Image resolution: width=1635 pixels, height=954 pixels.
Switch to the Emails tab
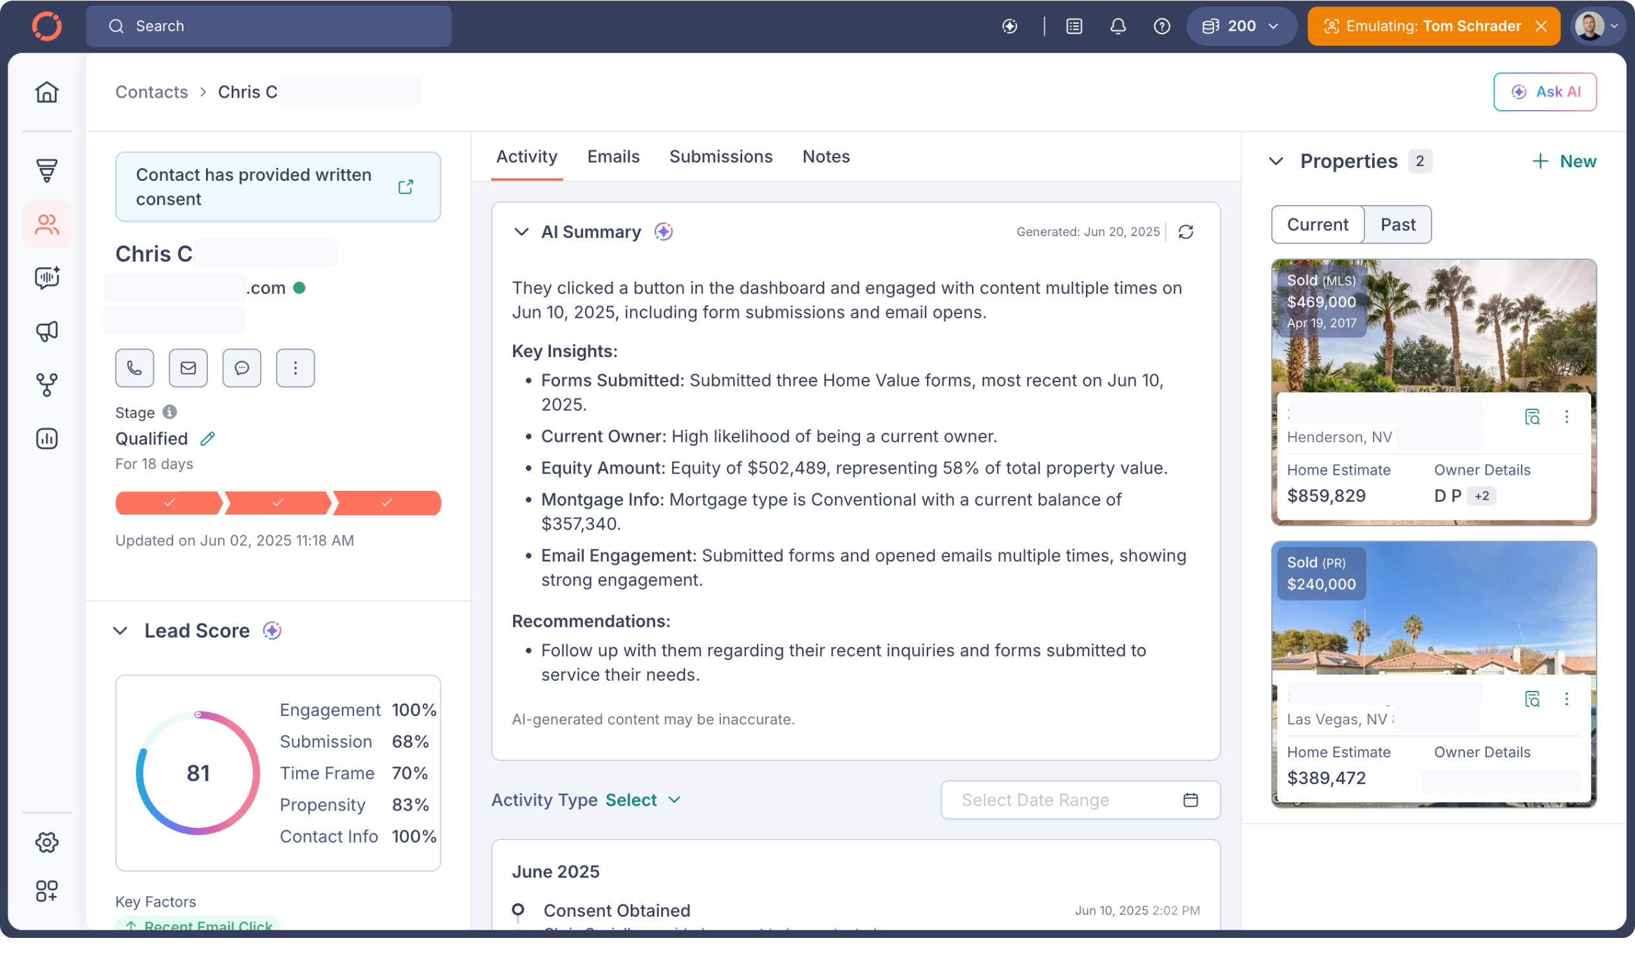pos(613,157)
